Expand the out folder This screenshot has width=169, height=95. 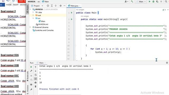[33, 15]
